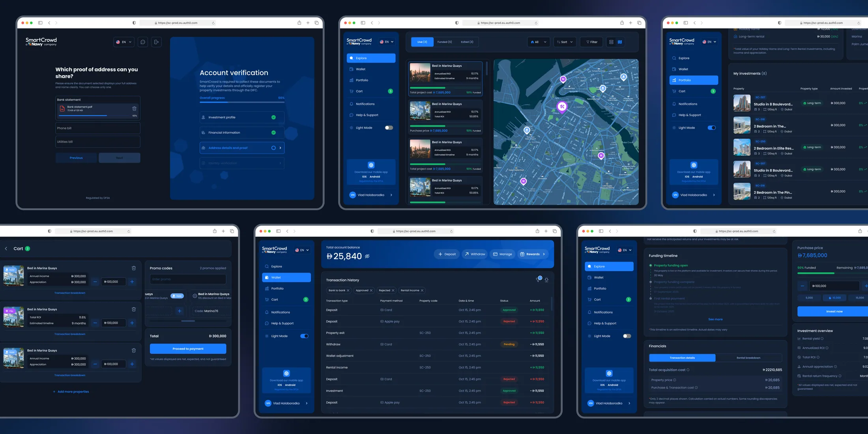Click the info icon next to Rental yield
The image size is (868, 434).
click(822, 339)
